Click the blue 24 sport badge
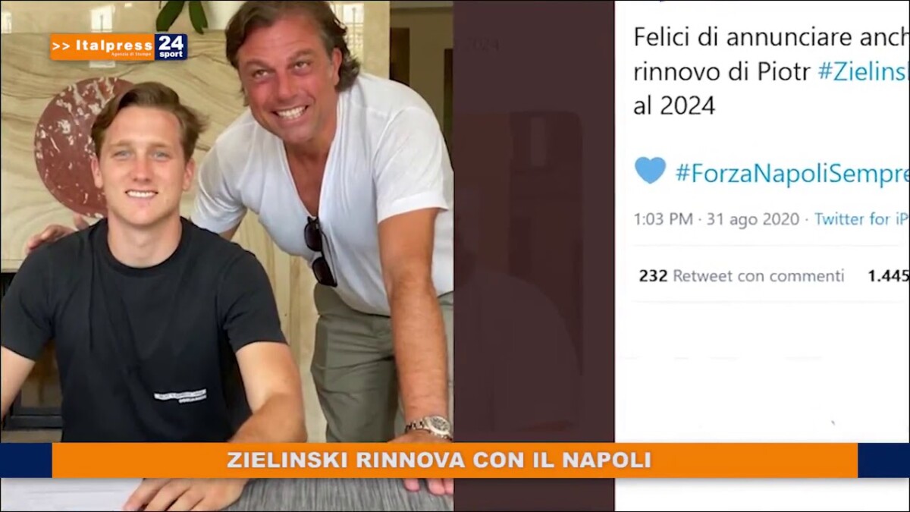910x512 pixels. (x=171, y=47)
